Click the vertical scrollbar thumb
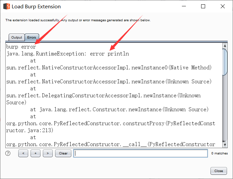This screenshot has width=233, height=179. (225, 62)
